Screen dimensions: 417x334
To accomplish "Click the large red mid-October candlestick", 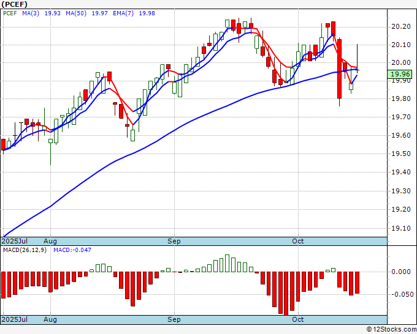I will point(339,69).
